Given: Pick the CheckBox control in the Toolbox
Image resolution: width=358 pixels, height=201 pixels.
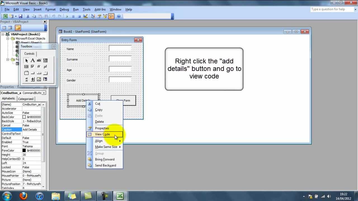Looking at the screenshot, I should [33, 66].
